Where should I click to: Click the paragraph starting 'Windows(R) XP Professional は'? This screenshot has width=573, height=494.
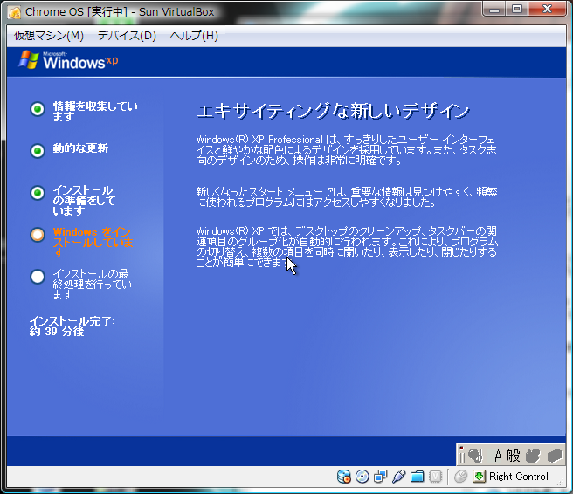tap(346, 150)
